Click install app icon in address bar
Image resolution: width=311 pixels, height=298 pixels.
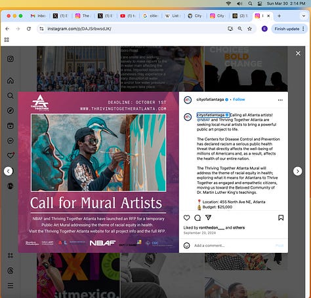pos(230,29)
